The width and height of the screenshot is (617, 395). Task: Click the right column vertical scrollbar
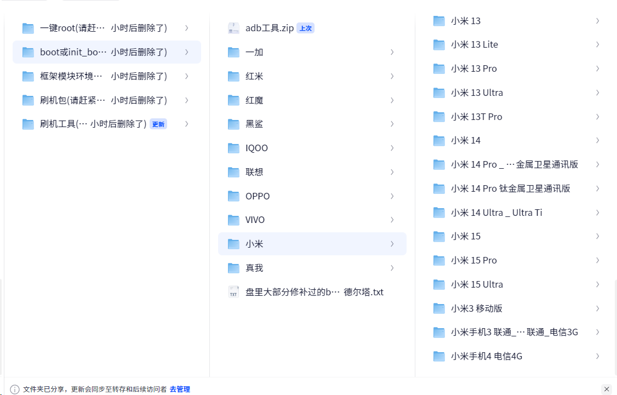615,327
